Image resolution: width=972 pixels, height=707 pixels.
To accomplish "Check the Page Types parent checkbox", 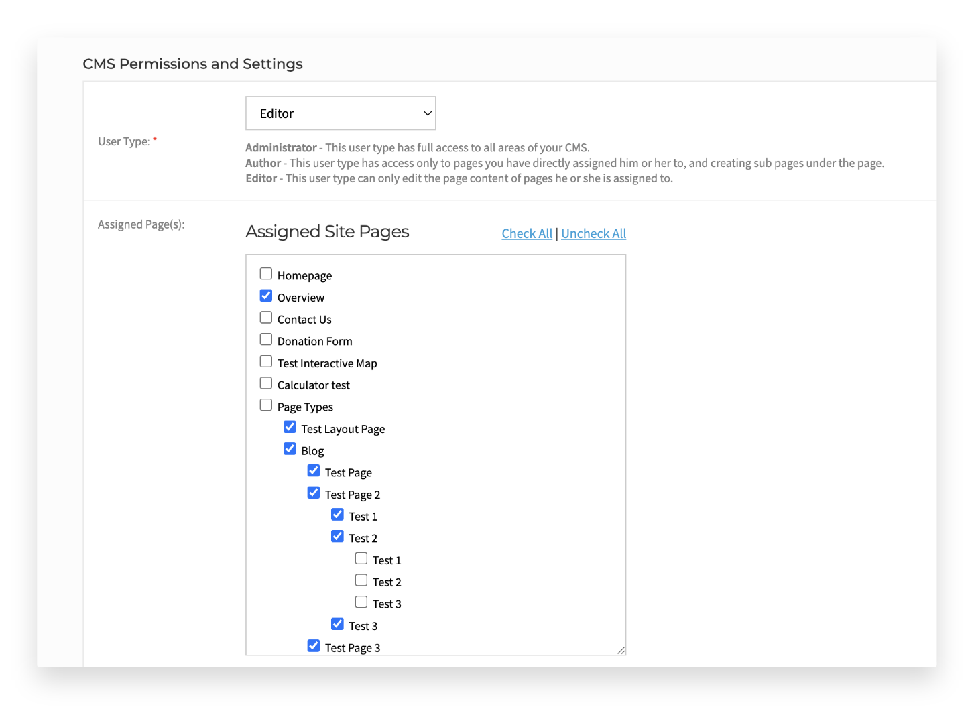I will [x=266, y=404].
